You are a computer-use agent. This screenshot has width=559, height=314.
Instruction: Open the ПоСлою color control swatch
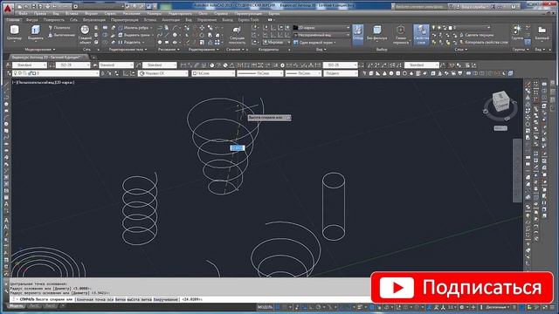tap(195, 73)
